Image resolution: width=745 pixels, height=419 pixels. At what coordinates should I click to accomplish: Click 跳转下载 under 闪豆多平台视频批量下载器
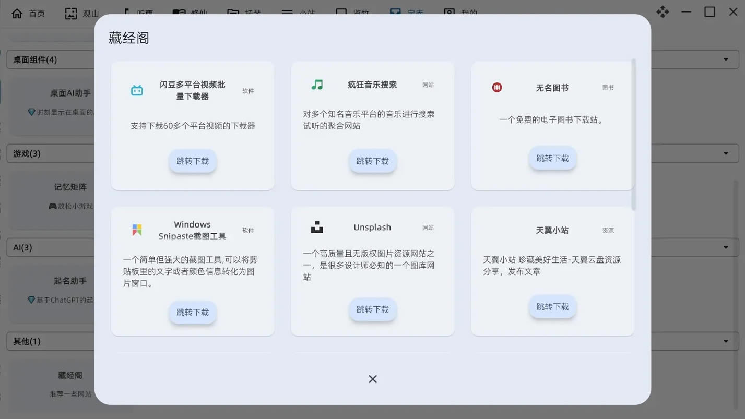193,161
